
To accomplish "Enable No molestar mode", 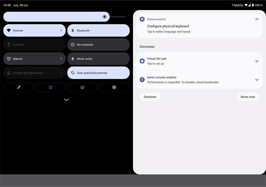I will click(x=98, y=45).
